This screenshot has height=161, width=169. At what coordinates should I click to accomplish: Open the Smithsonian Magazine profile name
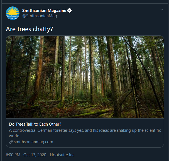(x=44, y=11)
